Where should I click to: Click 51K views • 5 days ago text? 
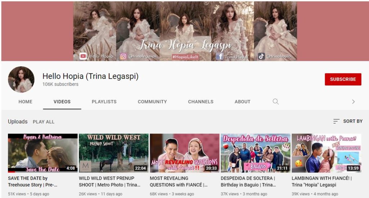tap(28, 194)
